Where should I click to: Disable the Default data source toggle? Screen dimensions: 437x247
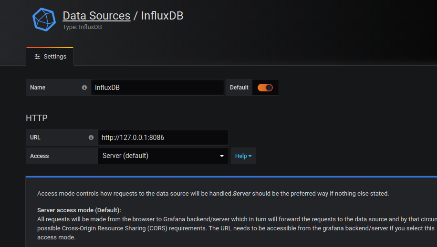click(x=265, y=88)
